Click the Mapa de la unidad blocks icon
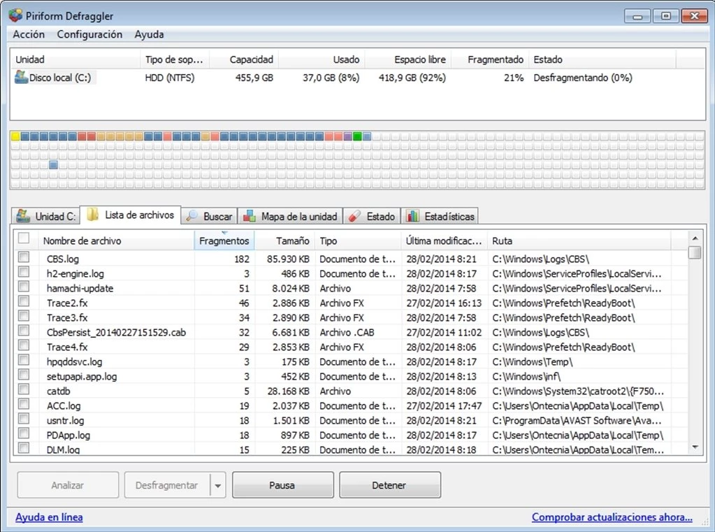Viewport: 715px width, 532px height. 249,216
